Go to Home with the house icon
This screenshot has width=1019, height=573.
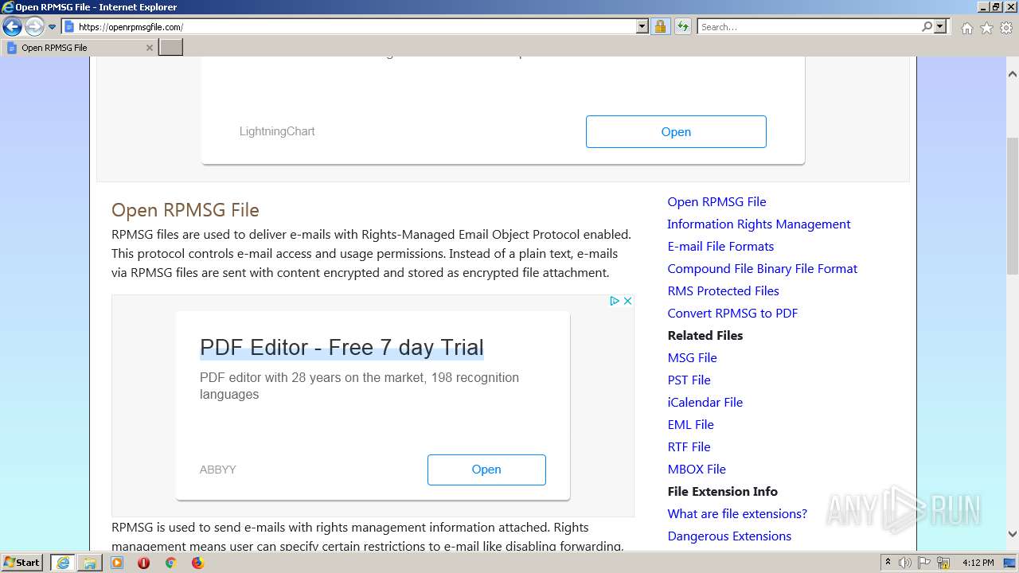point(966,28)
